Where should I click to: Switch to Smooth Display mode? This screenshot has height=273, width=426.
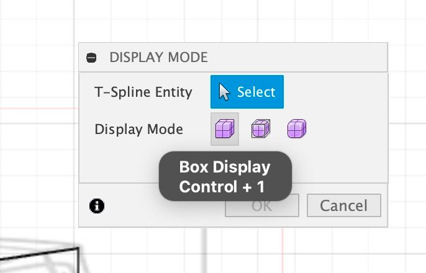[296, 129]
